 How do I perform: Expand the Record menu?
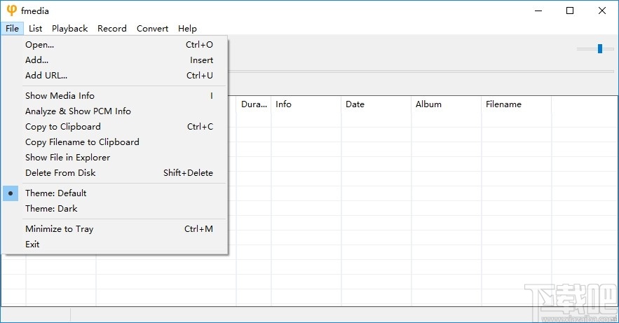112,29
